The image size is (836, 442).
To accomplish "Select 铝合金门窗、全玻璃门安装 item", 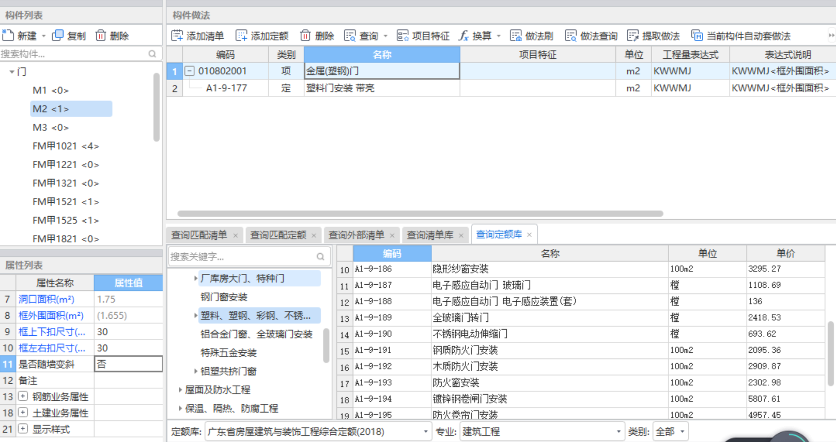I will tap(256, 334).
